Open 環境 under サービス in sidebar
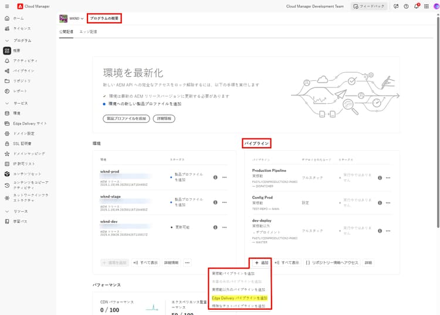 click(16, 113)
